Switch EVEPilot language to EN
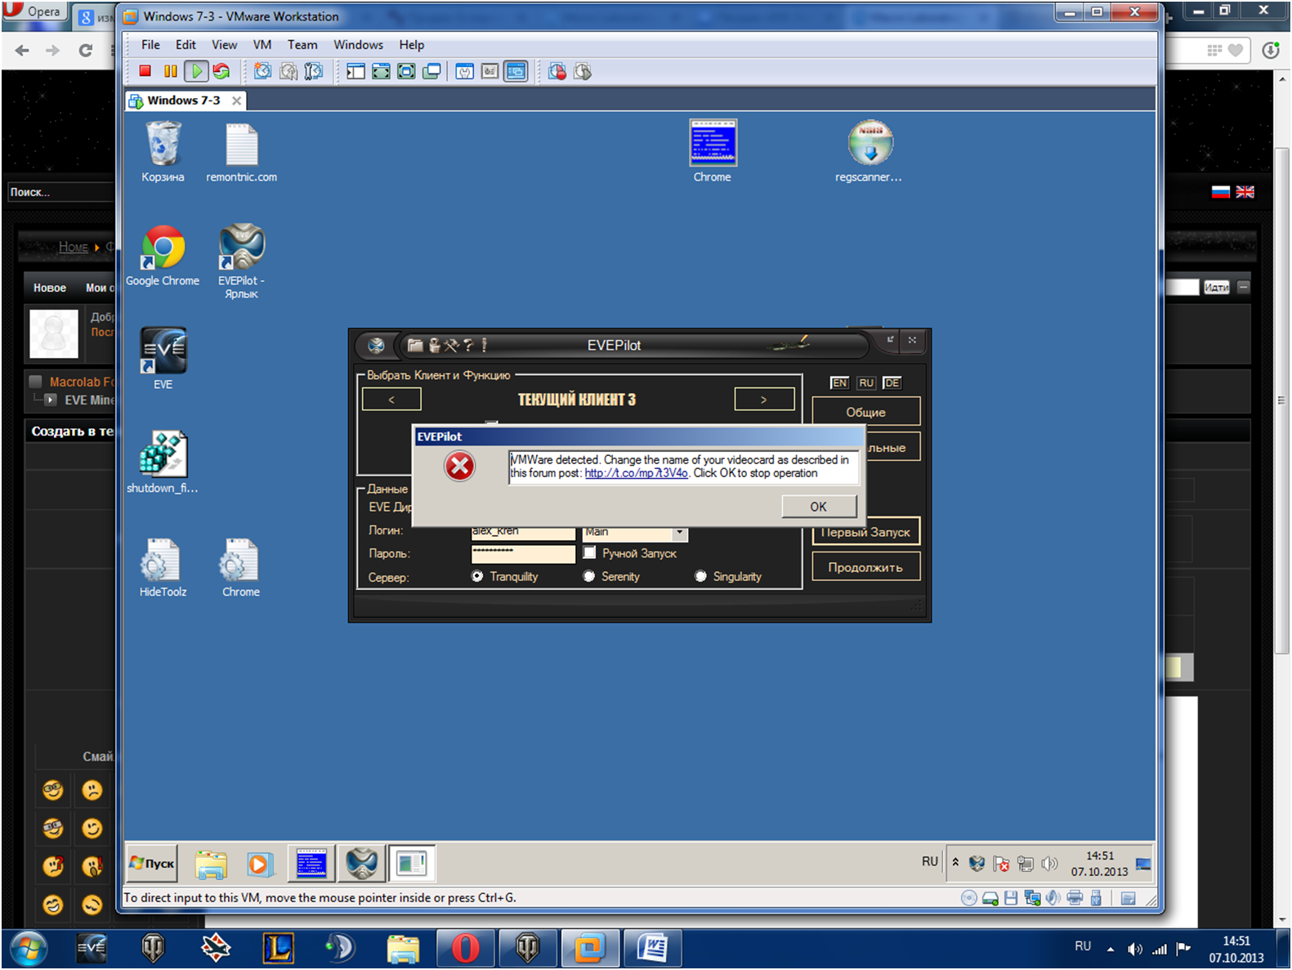Image resolution: width=1292 pixels, height=970 pixels. click(x=839, y=382)
